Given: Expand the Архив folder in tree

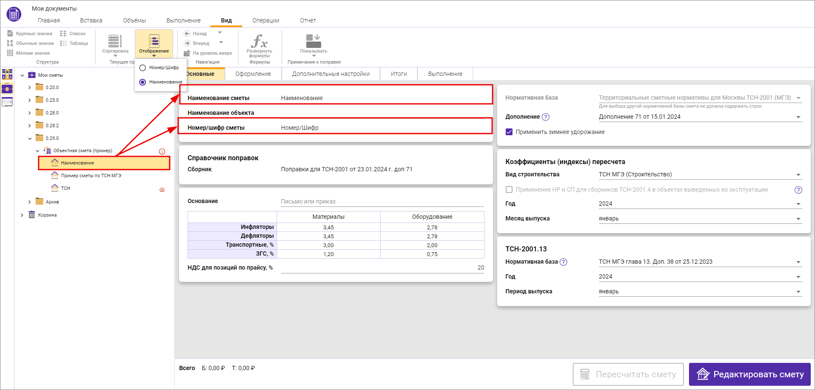Looking at the screenshot, I should (29, 202).
